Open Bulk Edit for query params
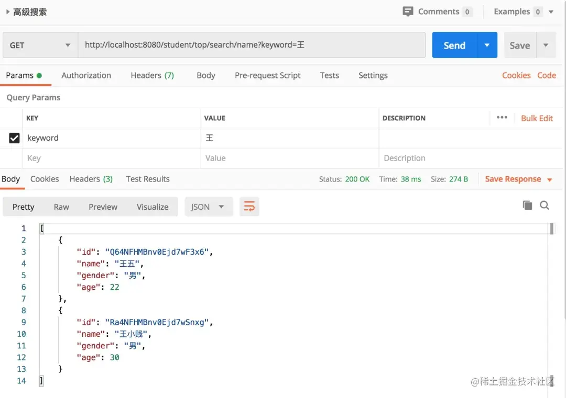This screenshot has height=398, width=566. [537, 118]
